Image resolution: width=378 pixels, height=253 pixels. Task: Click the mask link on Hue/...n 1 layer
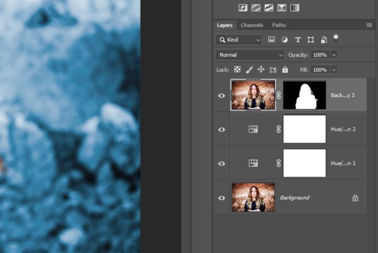click(278, 163)
